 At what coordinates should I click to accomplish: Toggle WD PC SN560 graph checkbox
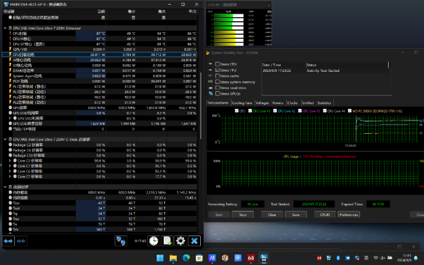pyautogui.click(x=350, y=111)
